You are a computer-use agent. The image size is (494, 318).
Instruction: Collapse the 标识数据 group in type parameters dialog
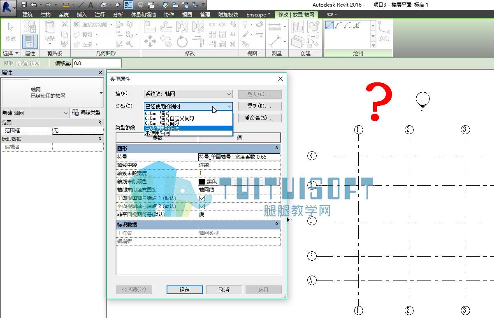pos(277,224)
